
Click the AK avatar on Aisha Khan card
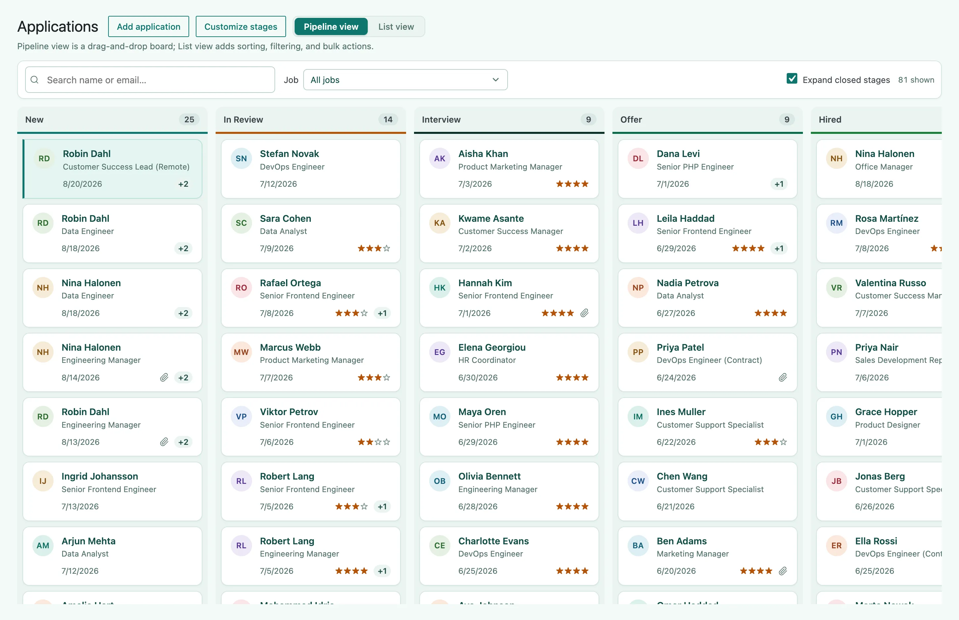click(439, 158)
